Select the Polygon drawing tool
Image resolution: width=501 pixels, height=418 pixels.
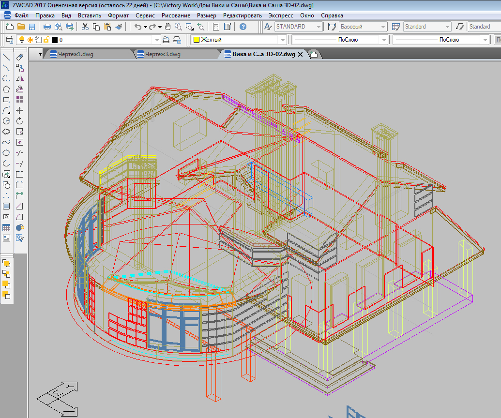7,89
